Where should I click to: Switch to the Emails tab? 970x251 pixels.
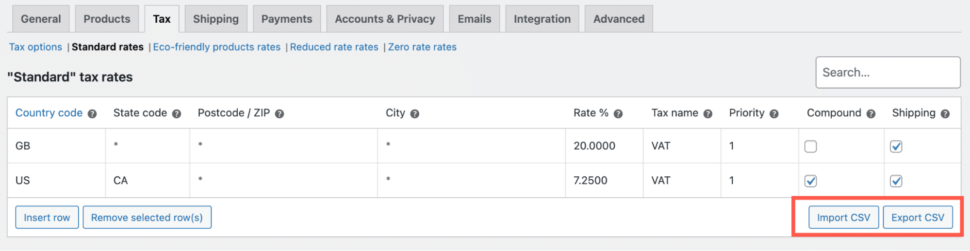pos(475,19)
